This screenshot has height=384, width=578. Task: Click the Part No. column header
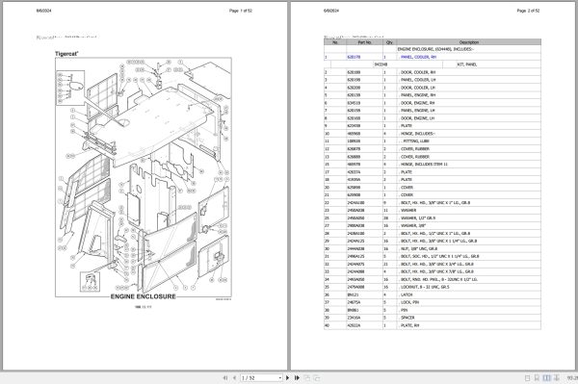pyautogui.click(x=364, y=42)
